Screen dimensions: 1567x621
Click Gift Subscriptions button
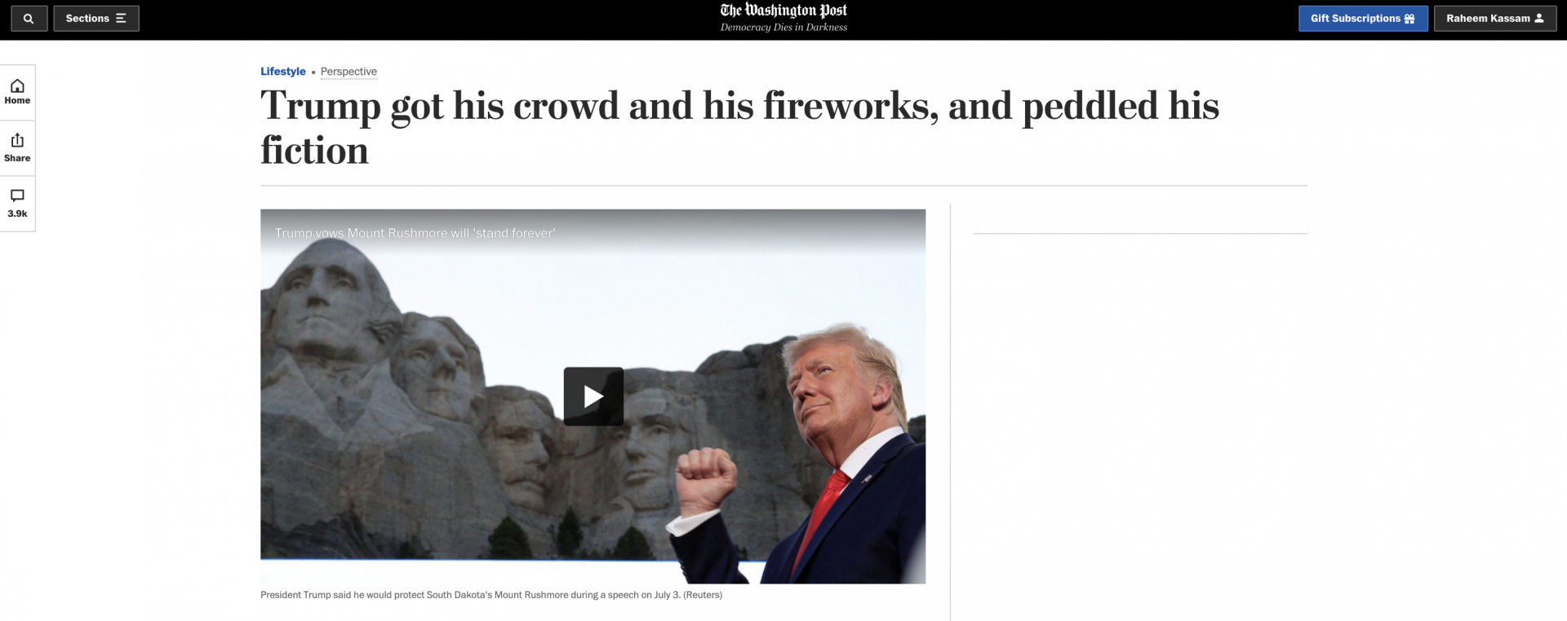coord(1363,19)
